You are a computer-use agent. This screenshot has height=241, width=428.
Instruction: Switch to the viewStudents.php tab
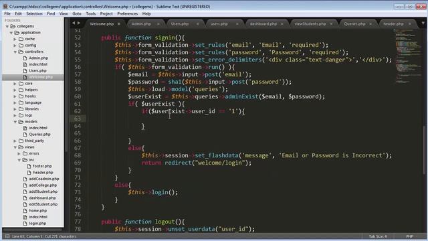310,24
